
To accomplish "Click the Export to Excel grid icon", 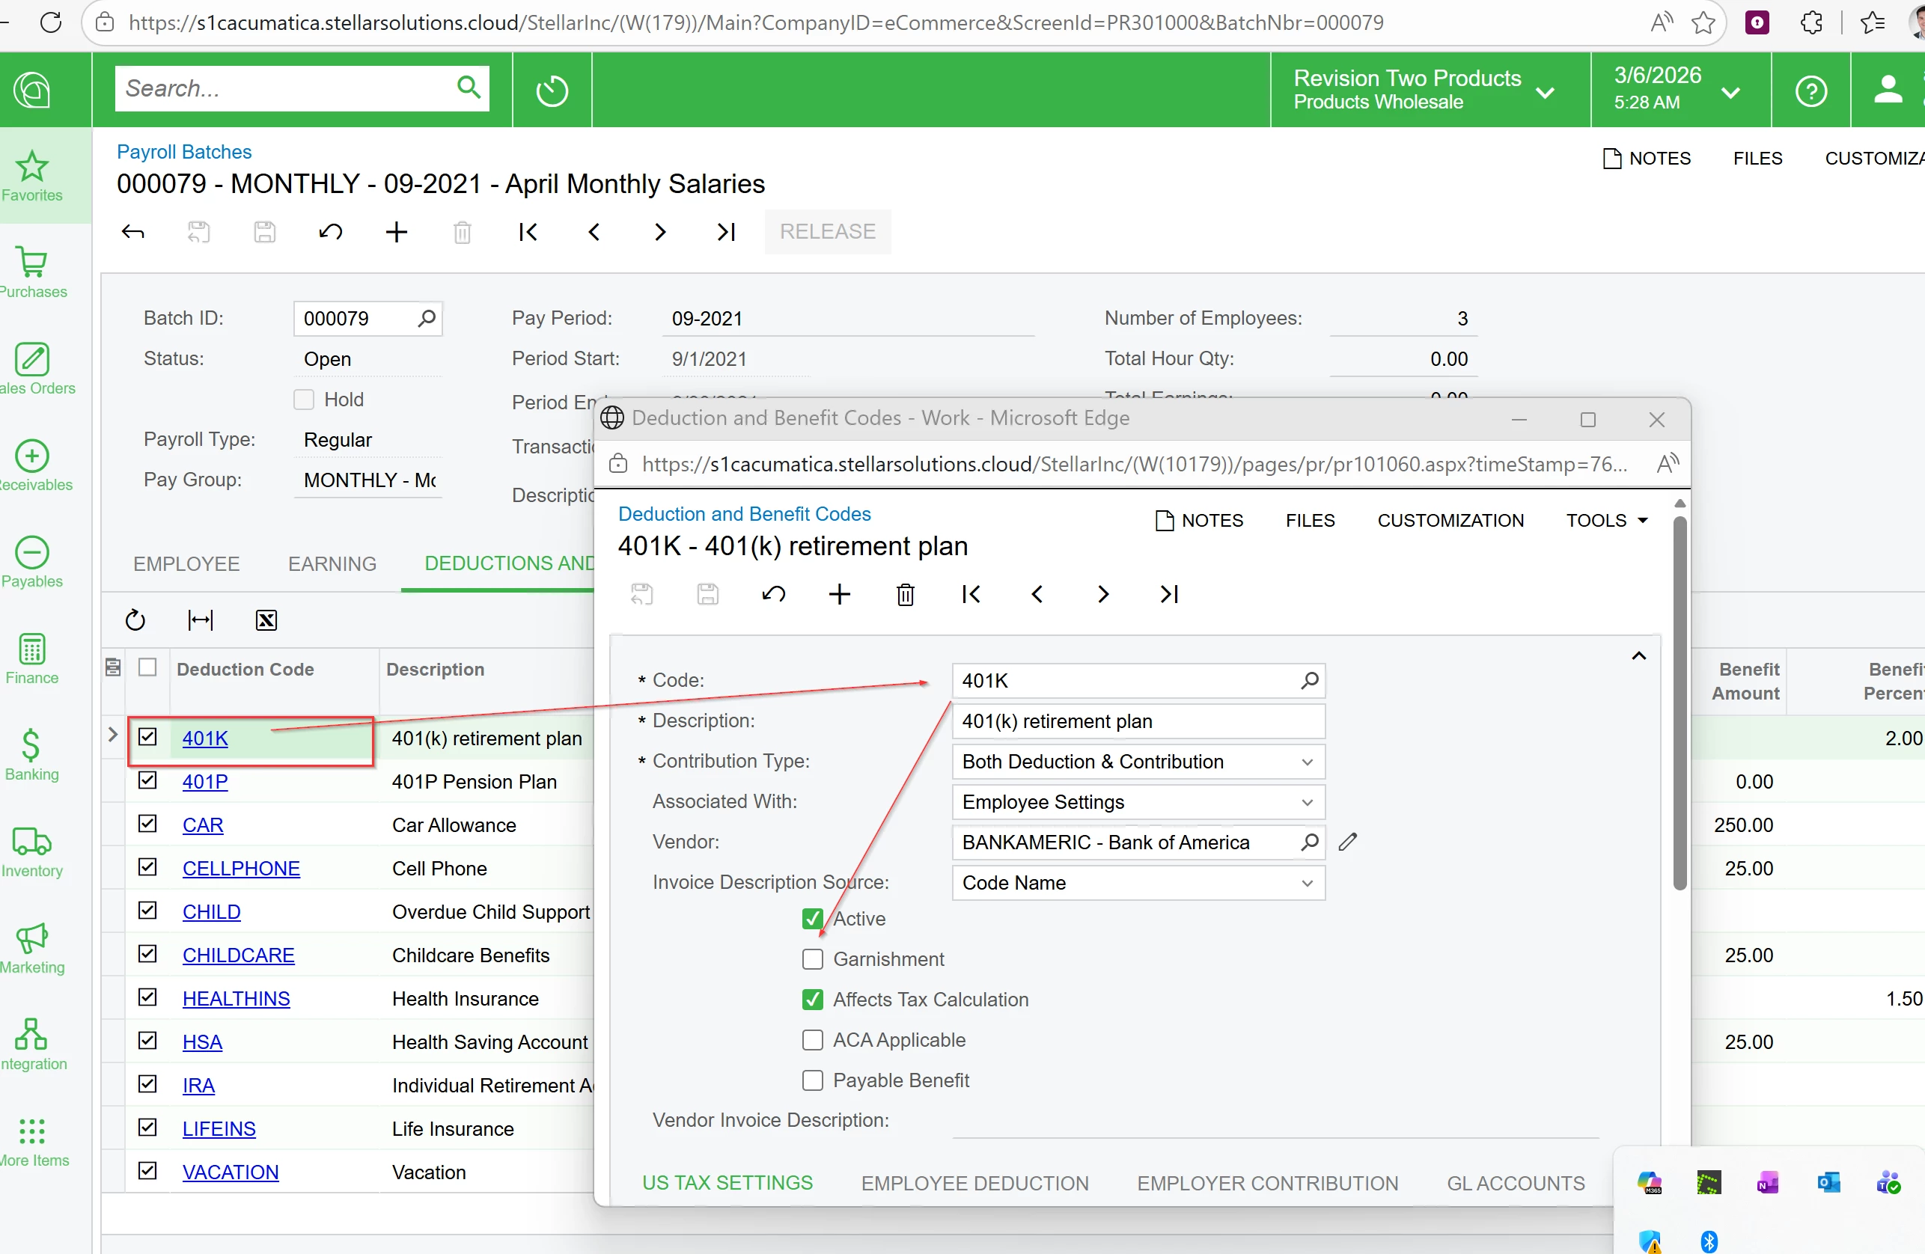I will (x=266, y=620).
